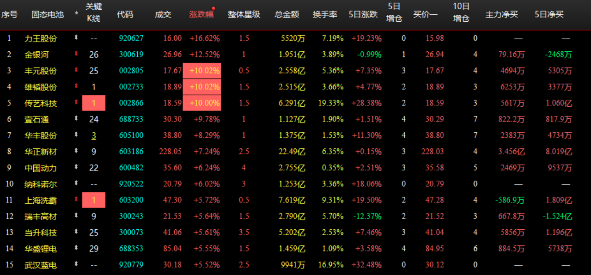Select stock name 武汉蓝电
Viewport: 591px width, 275px height.
[41, 265]
